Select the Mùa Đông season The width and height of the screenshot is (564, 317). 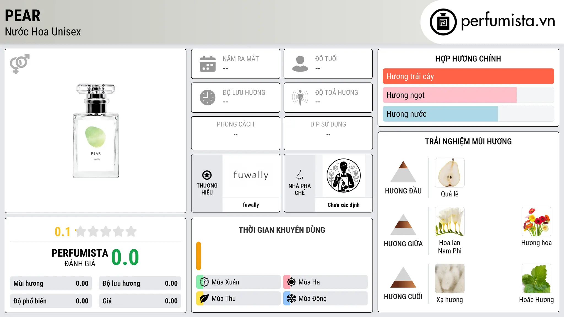click(x=326, y=299)
